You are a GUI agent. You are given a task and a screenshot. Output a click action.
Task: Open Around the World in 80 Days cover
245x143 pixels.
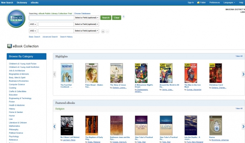(x=166, y=73)
